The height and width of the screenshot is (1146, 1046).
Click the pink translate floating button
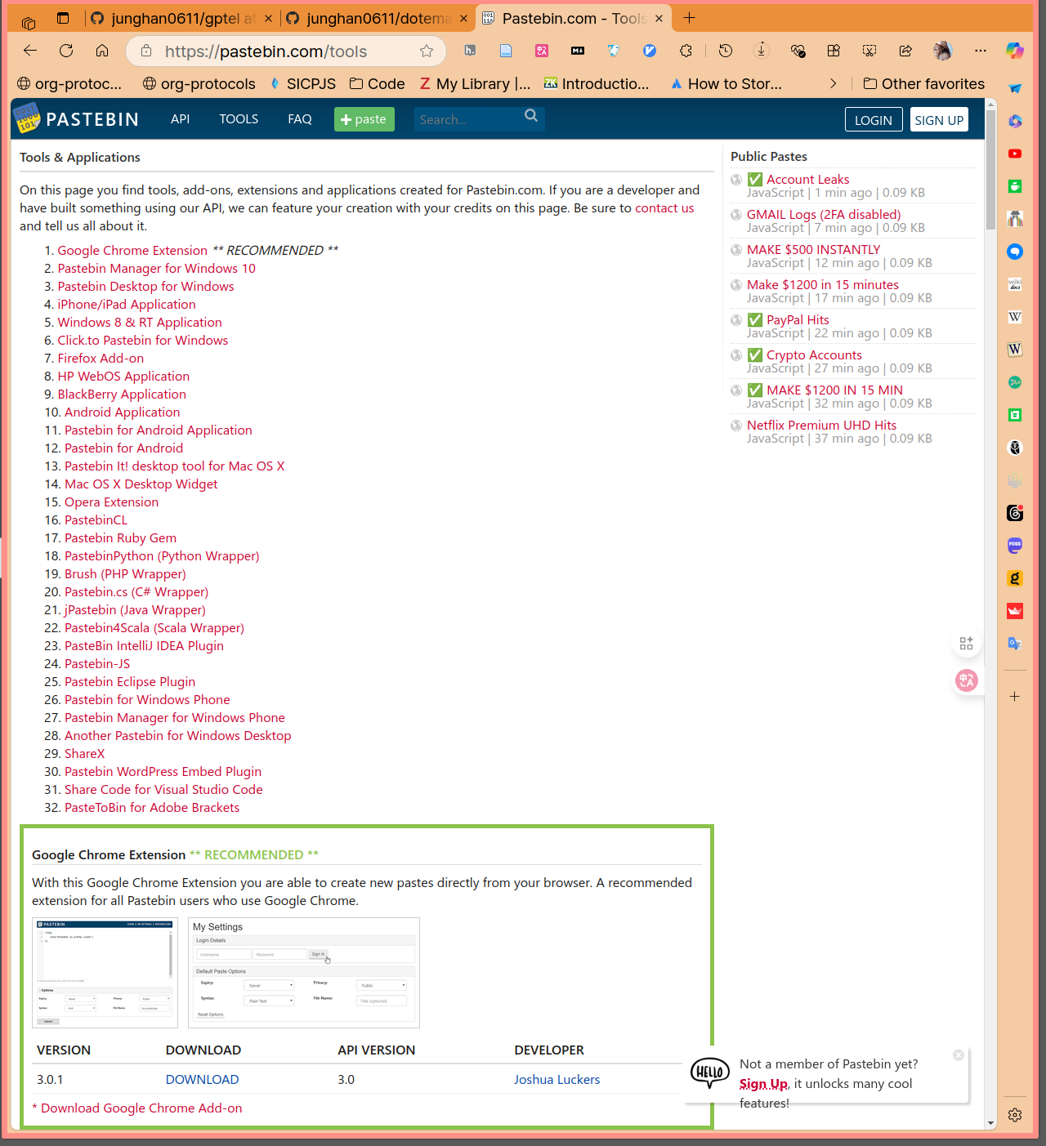(x=967, y=680)
